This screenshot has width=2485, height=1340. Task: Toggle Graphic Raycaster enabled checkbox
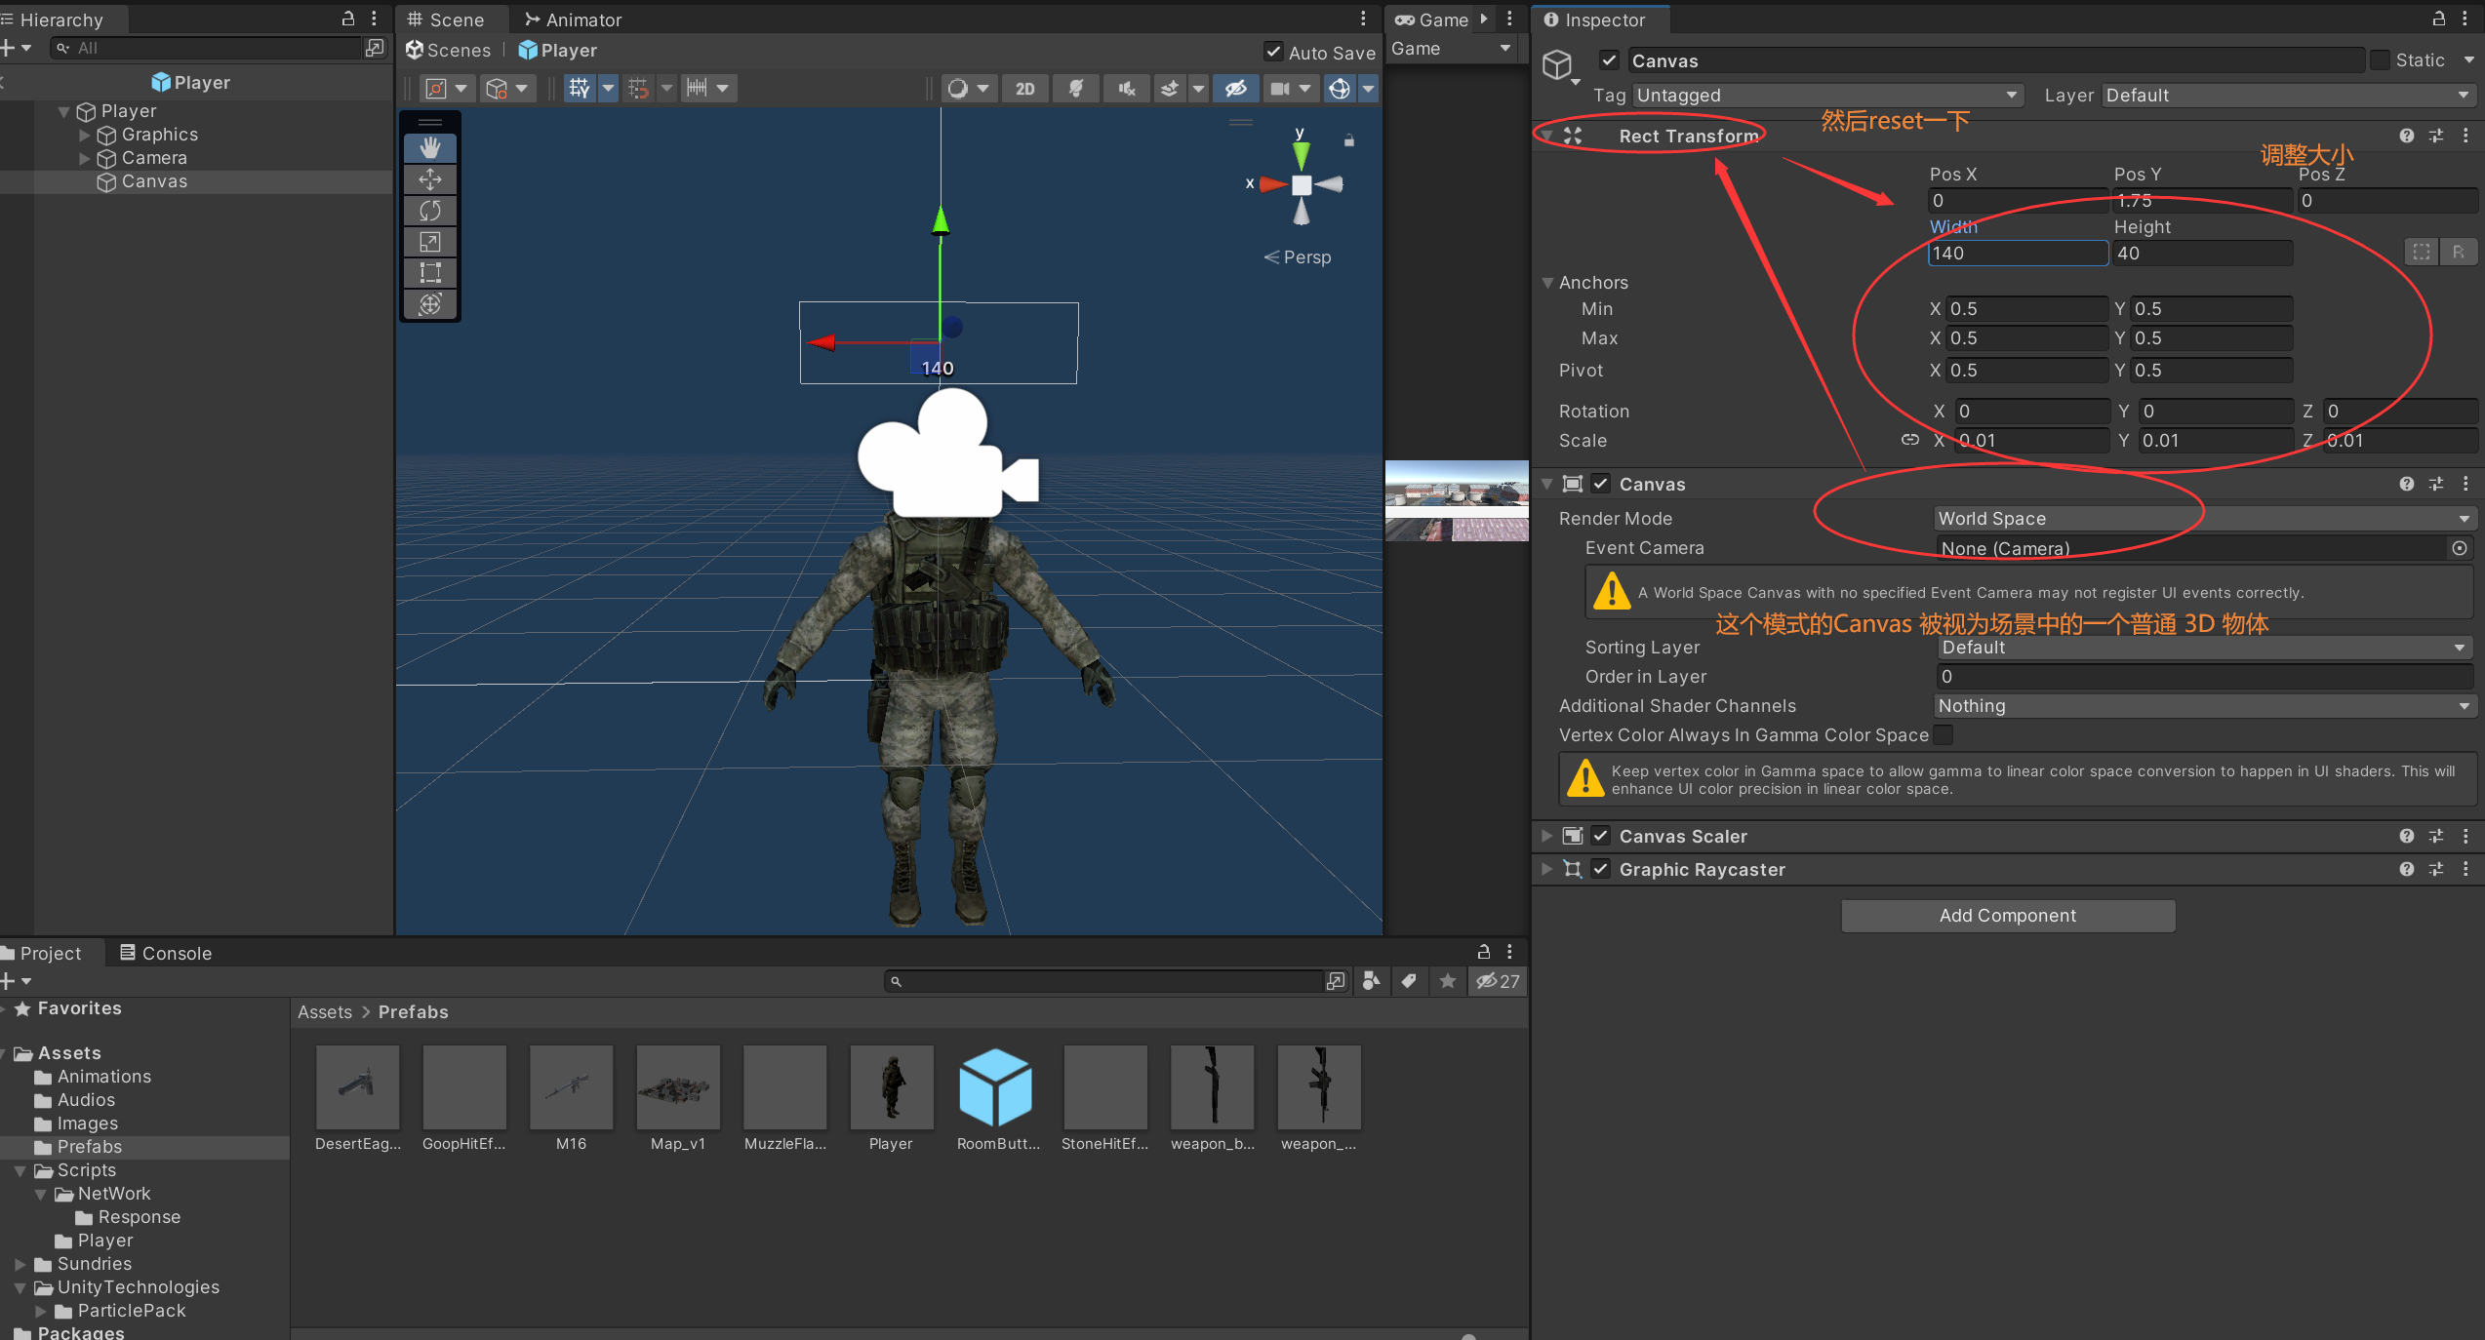point(1601,869)
